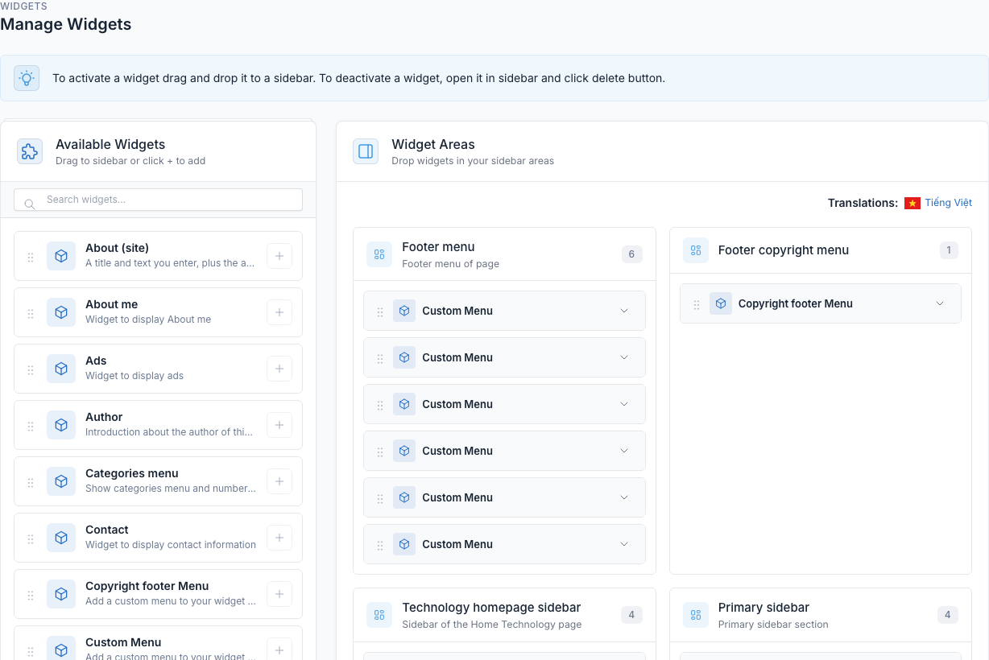989x660 pixels.
Task: Add Copyright footer Menu with its plus button
Action: point(279,594)
